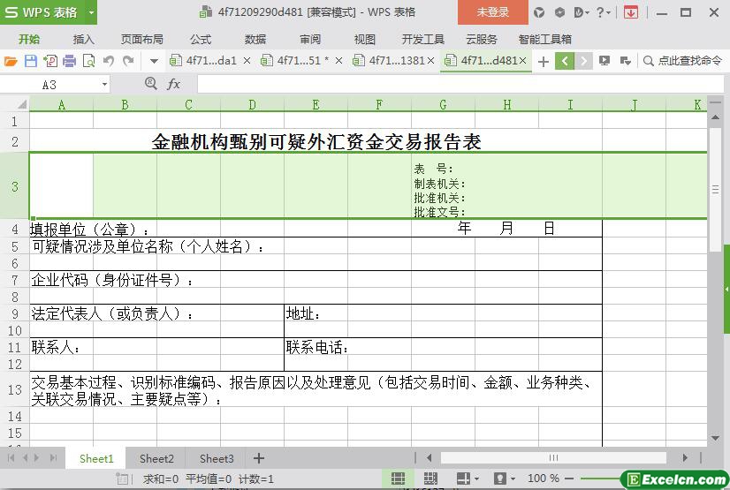Image resolution: width=730 pixels, height=490 pixels.
Task: Click the tab list dropdown icon
Action: pyautogui.click(x=625, y=60)
